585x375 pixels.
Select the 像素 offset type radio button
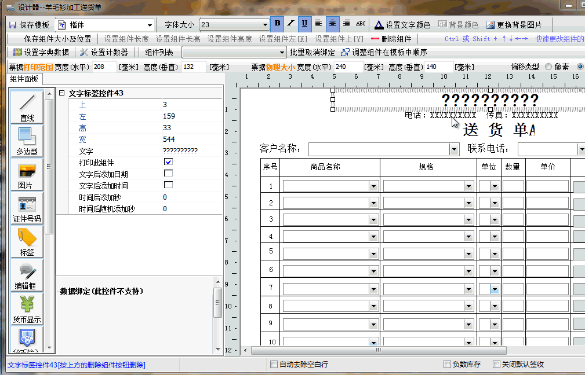(x=548, y=67)
